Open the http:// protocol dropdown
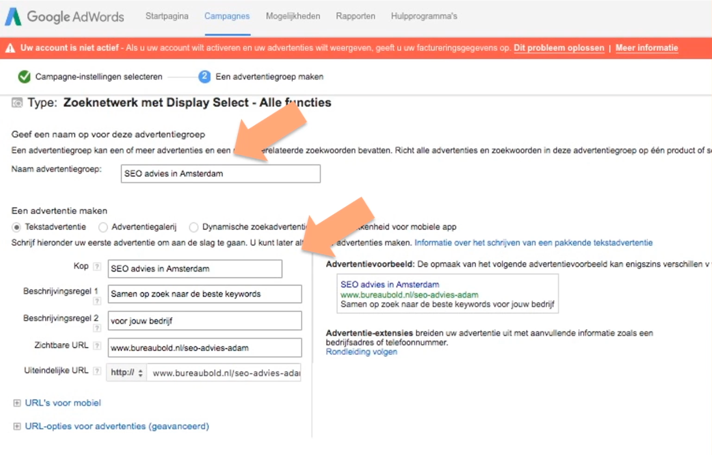 pos(126,373)
